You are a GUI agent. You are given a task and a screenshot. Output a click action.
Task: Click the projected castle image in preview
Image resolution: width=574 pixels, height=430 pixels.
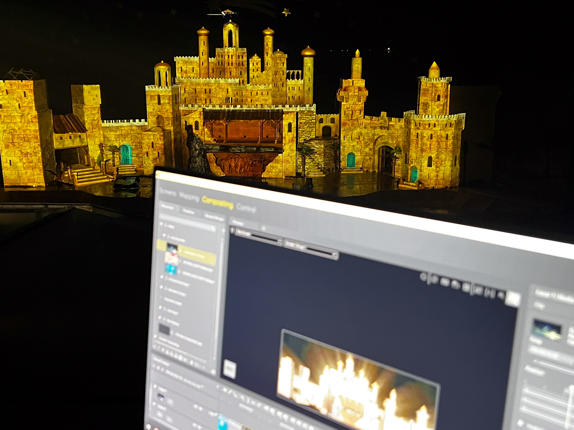356,379
